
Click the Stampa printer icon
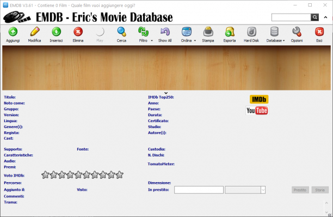[x=208, y=32]
